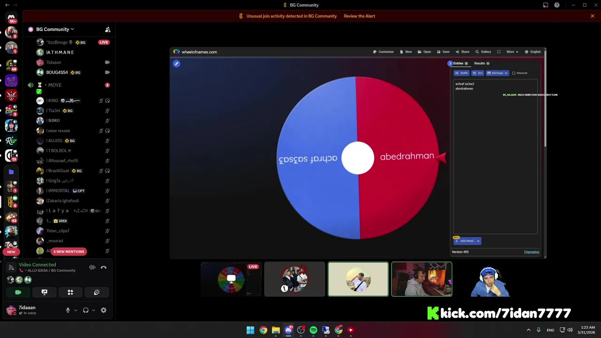
Task: Switch to Results tab
Action: (482, 63)
